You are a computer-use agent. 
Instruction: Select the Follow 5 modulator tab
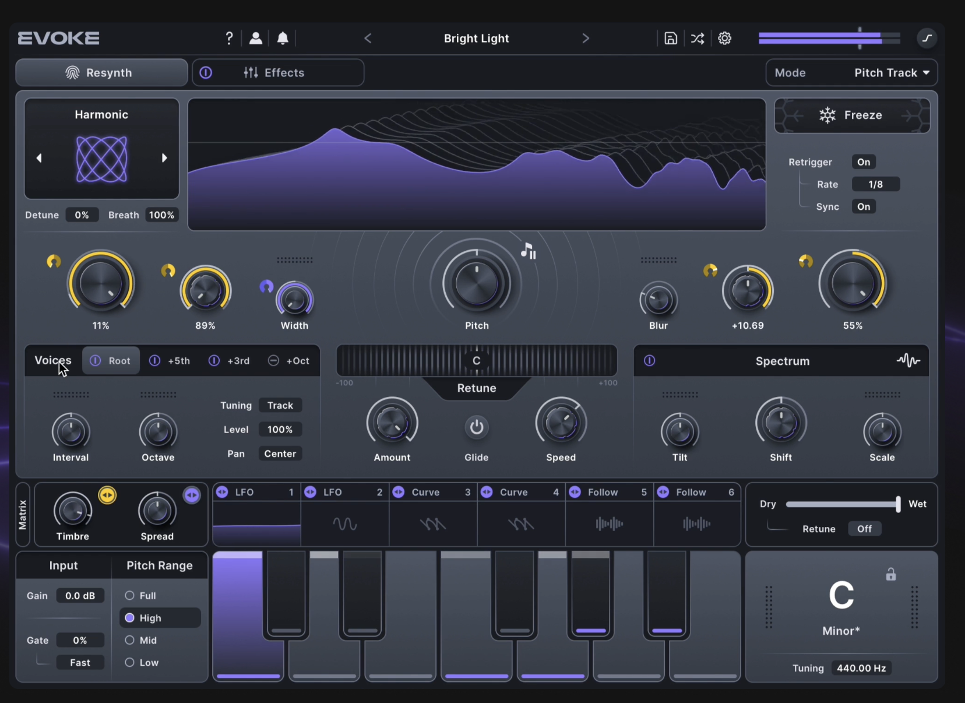(x=609, y=492)
